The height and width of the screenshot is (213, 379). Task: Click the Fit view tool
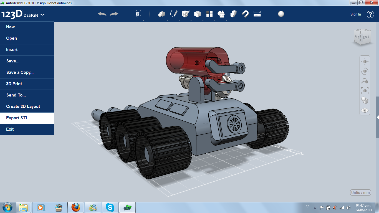[365, 91]
